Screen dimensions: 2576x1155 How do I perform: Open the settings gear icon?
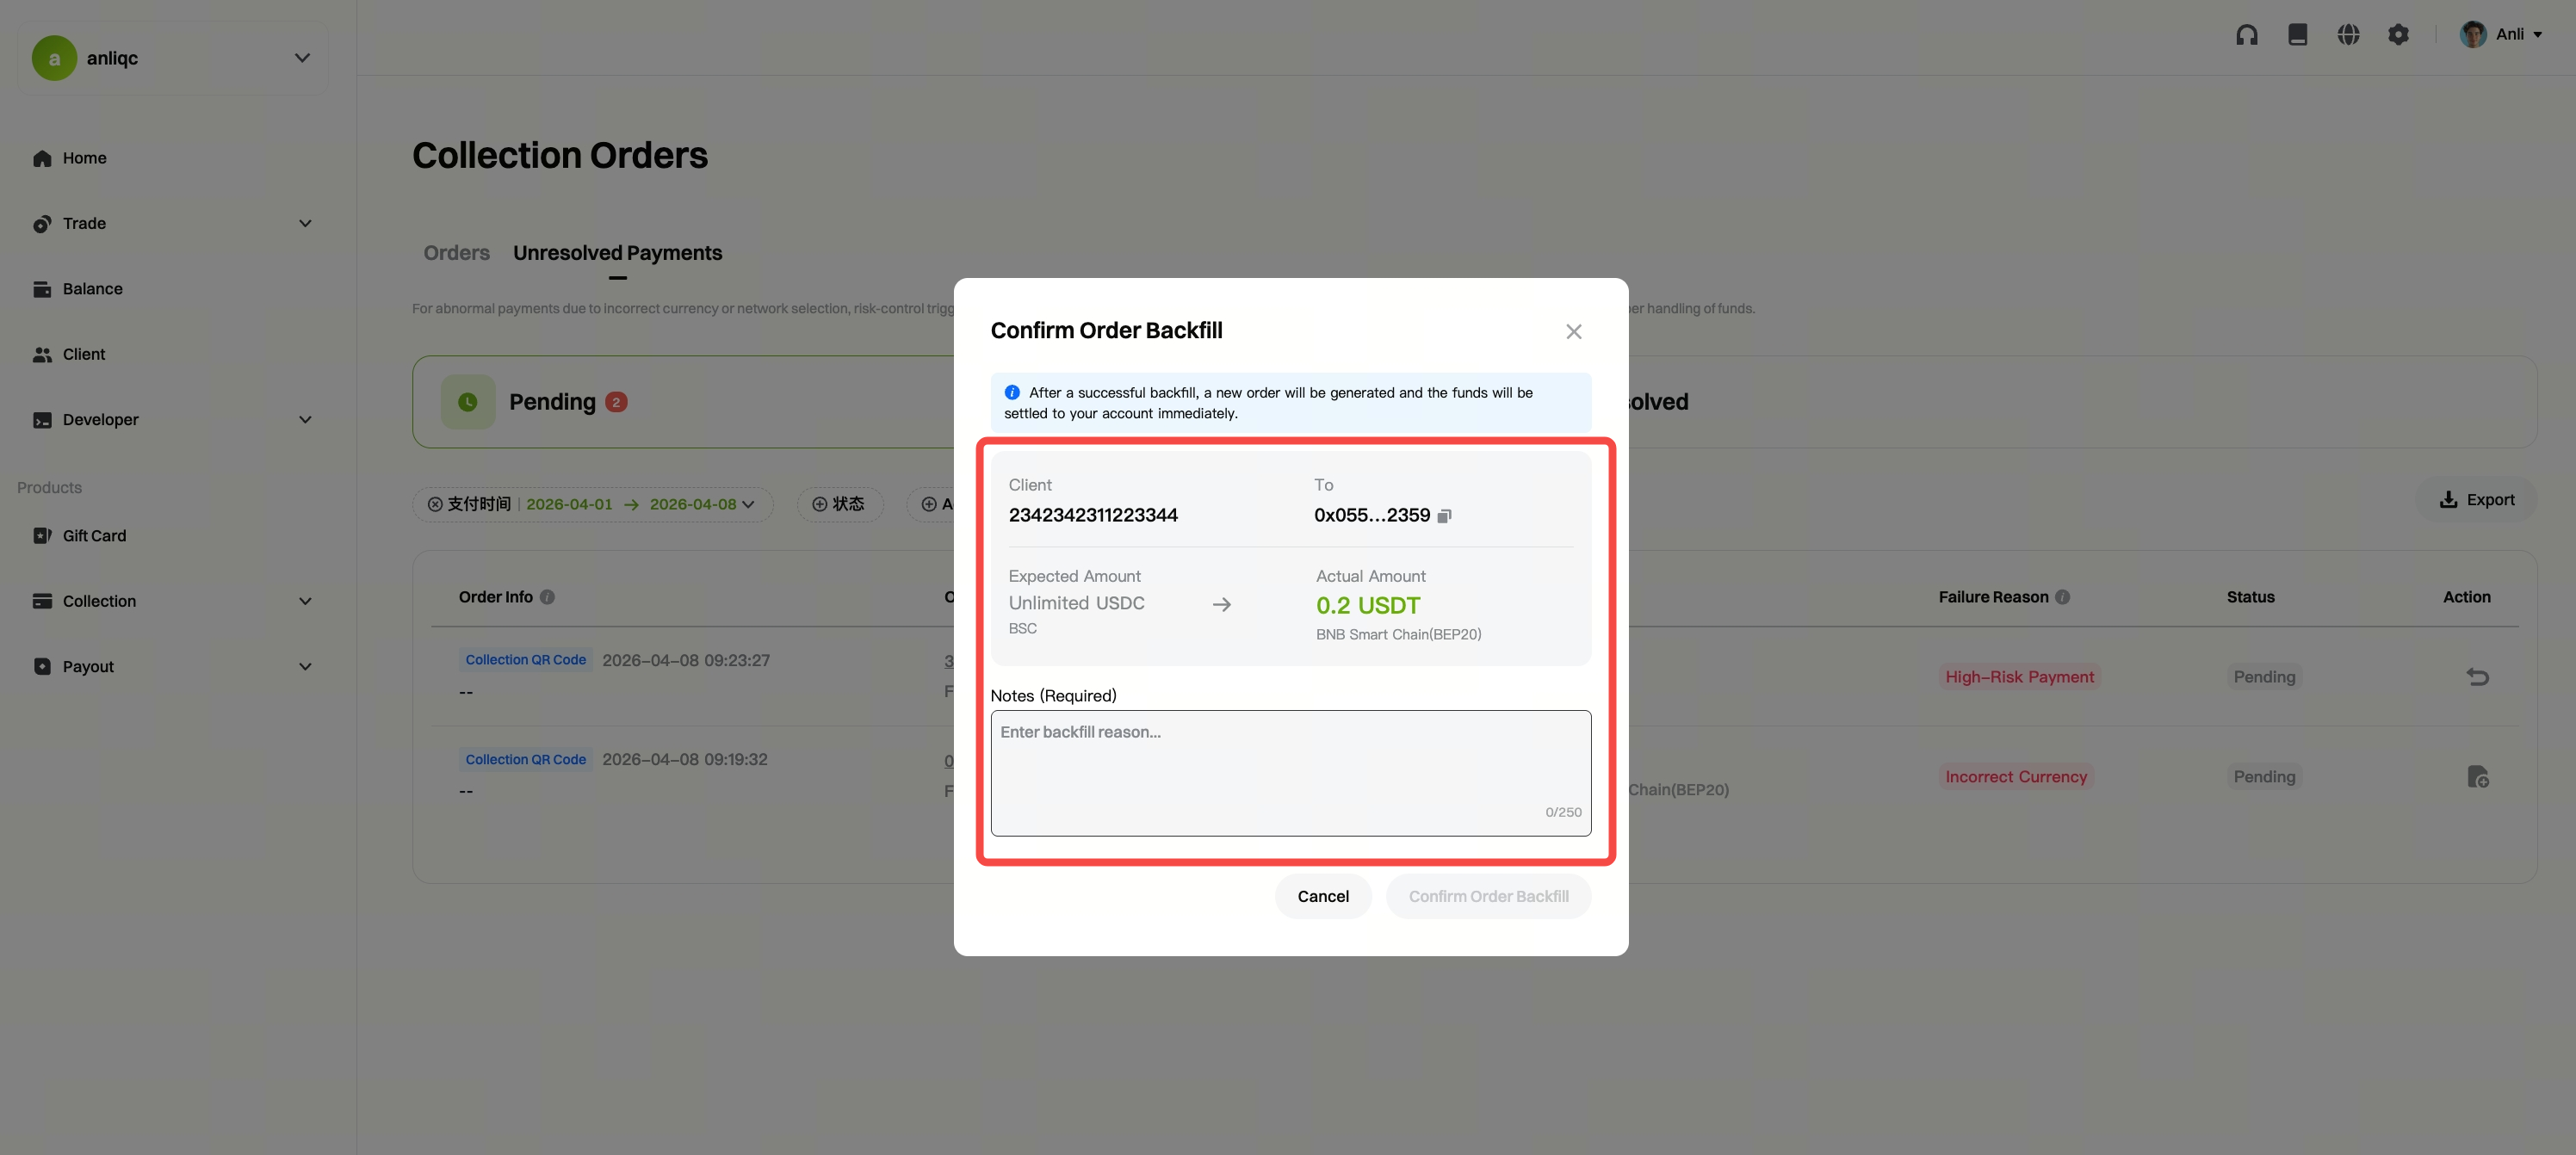[2398, 35]
